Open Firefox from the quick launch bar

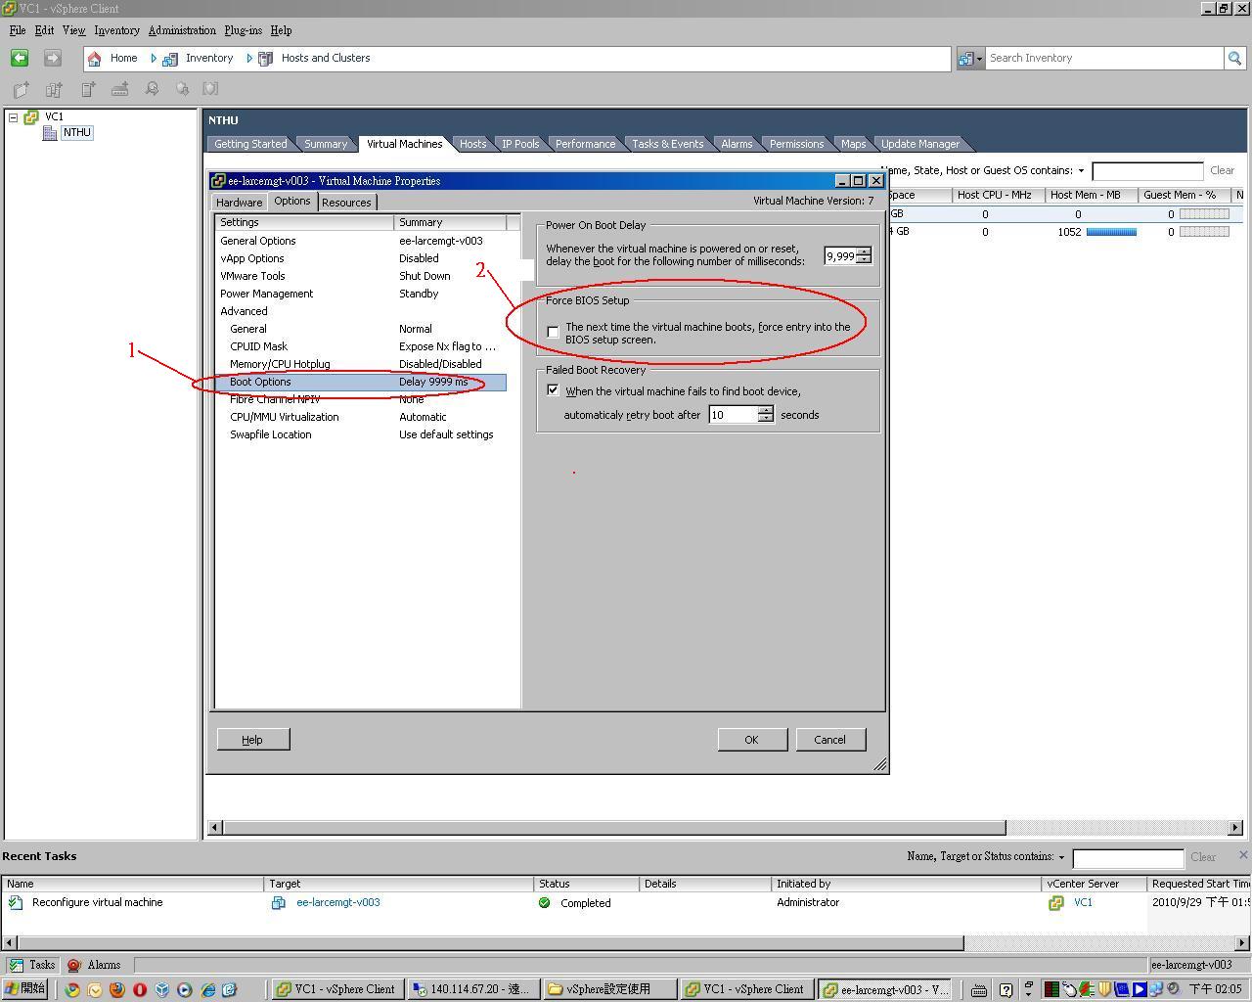click(117, 989)
